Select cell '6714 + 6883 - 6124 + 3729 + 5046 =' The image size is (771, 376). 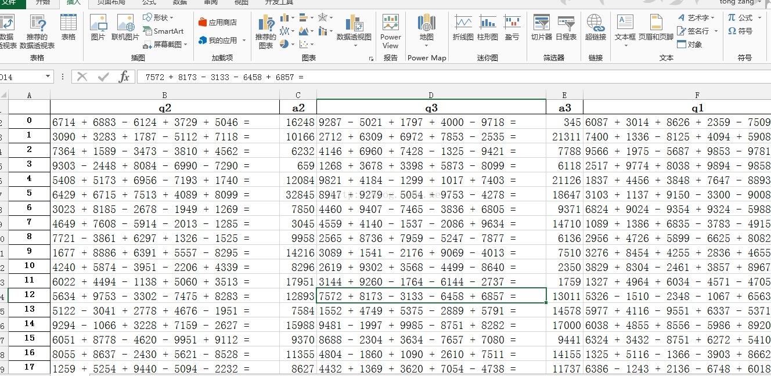[165, 122]
